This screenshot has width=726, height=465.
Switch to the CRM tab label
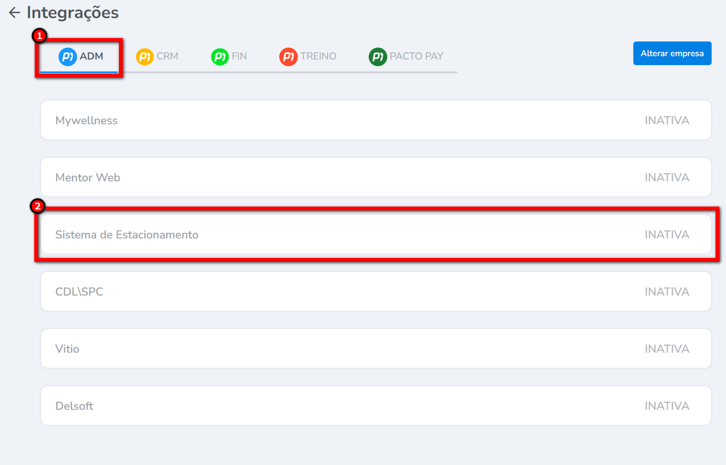pyautogui.click(x=167, y=56)
